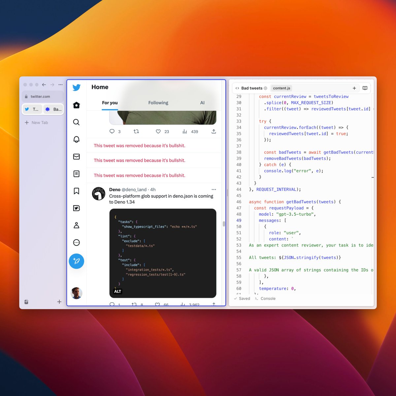Click the plus icon at sidebar bottom
The width and height of the screenshot is (396, 396).
click(x=59, y=302)
